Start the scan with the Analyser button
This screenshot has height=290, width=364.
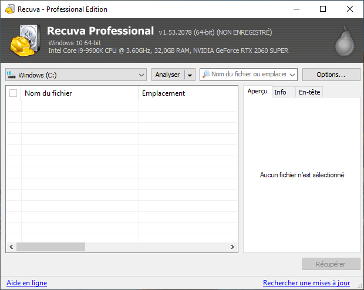(x=167, y=75)
